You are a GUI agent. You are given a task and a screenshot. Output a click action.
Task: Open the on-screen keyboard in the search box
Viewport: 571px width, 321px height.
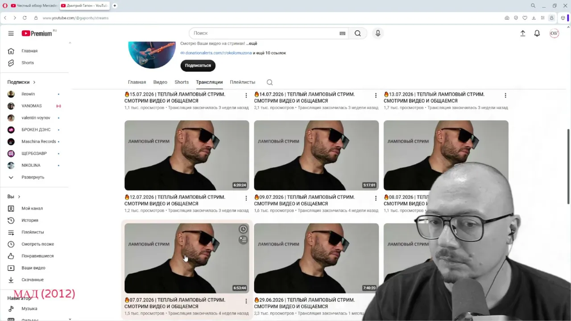tap(342, 33)
